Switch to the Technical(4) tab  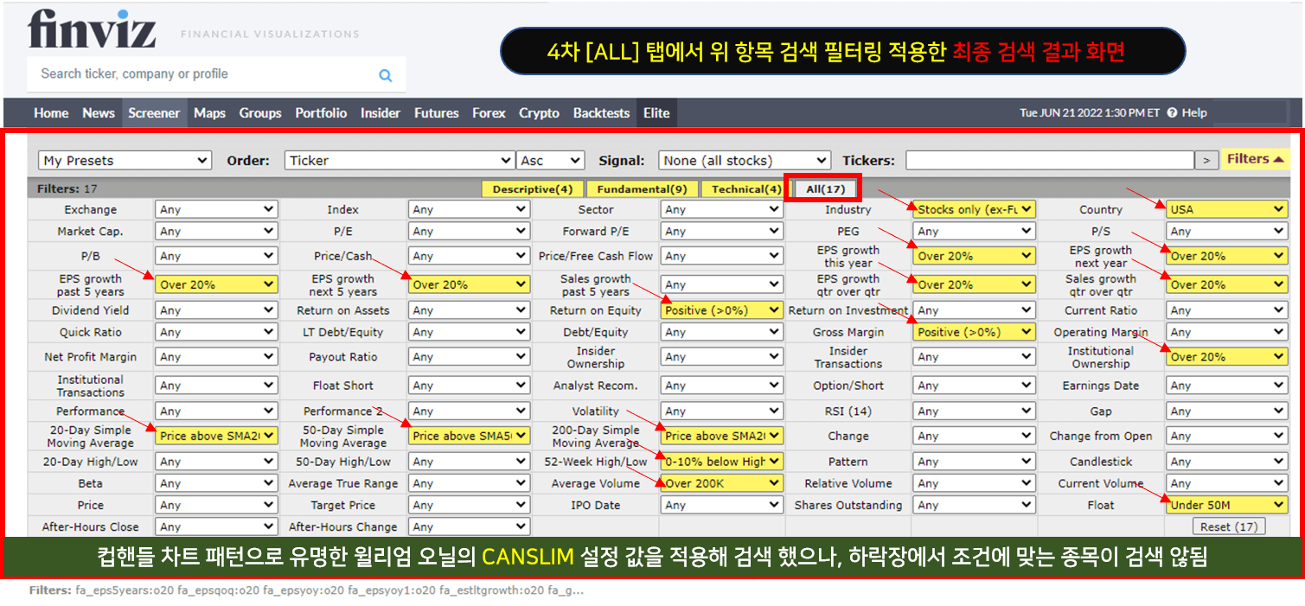746,189
